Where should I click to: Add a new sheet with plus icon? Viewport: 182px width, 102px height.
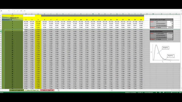click(x=58, y=90)
